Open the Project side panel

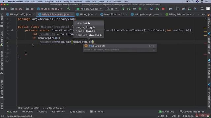2,20
